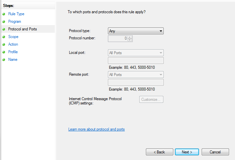235x160 pixels.
Task: Click the ICMP Customize button
Action: (151, 100)
